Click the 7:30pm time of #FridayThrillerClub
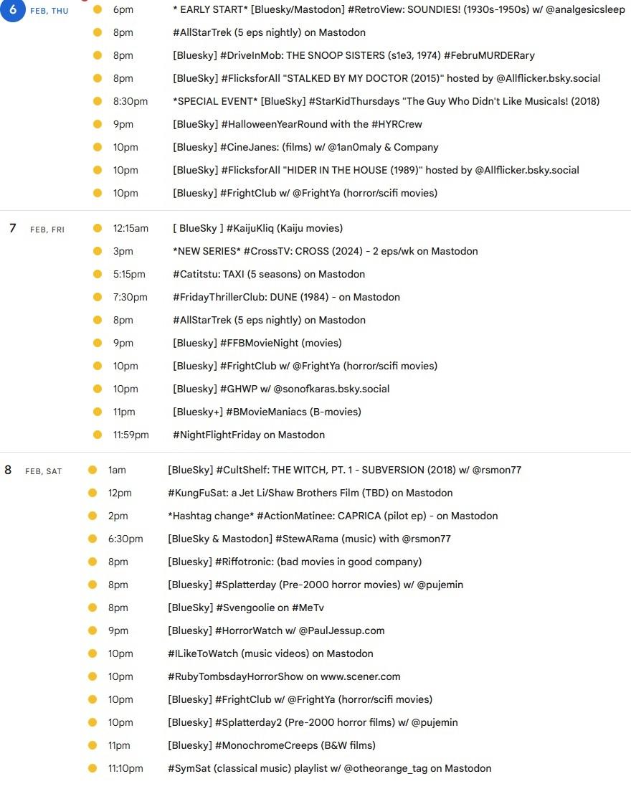This screenshot has height=789, width=631. [x=130, y=298]
